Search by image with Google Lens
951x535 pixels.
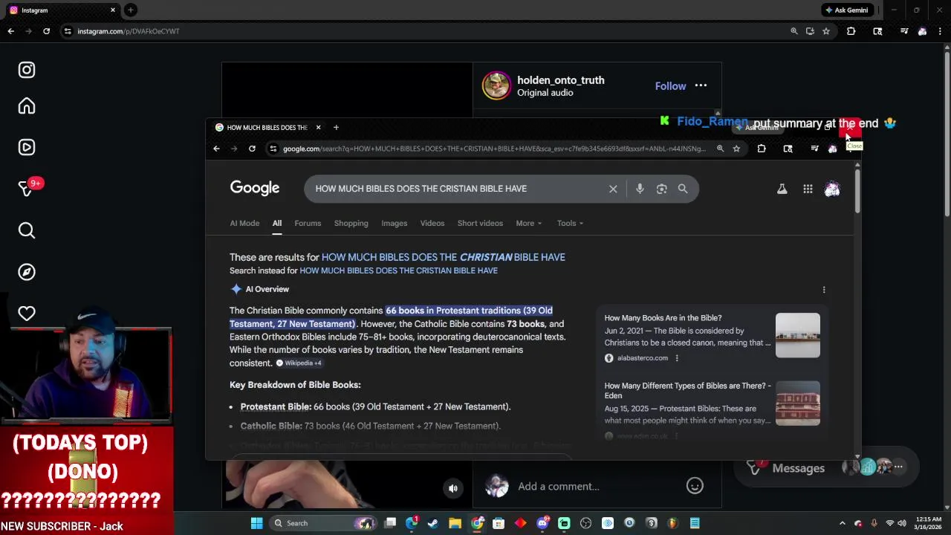661,189
